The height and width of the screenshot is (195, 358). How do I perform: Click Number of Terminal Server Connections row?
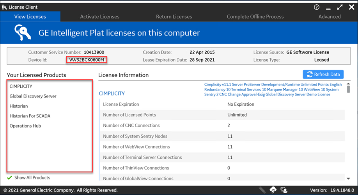pyautogui.click(x=222, y=157)
